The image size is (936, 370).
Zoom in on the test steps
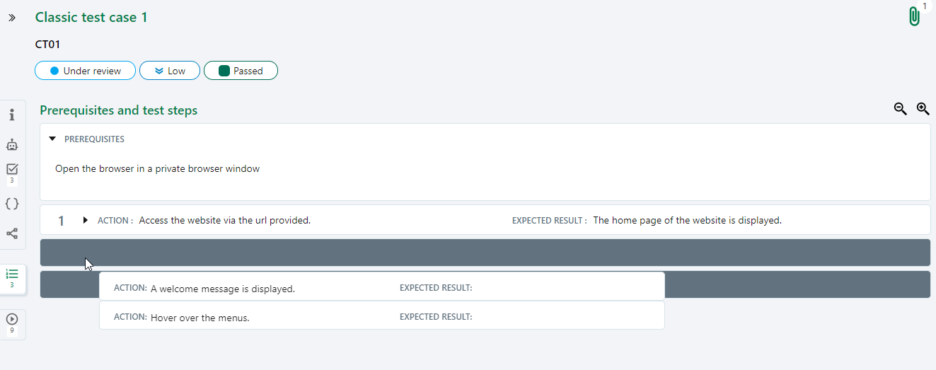pyautogui.click(x=923, y=109)
